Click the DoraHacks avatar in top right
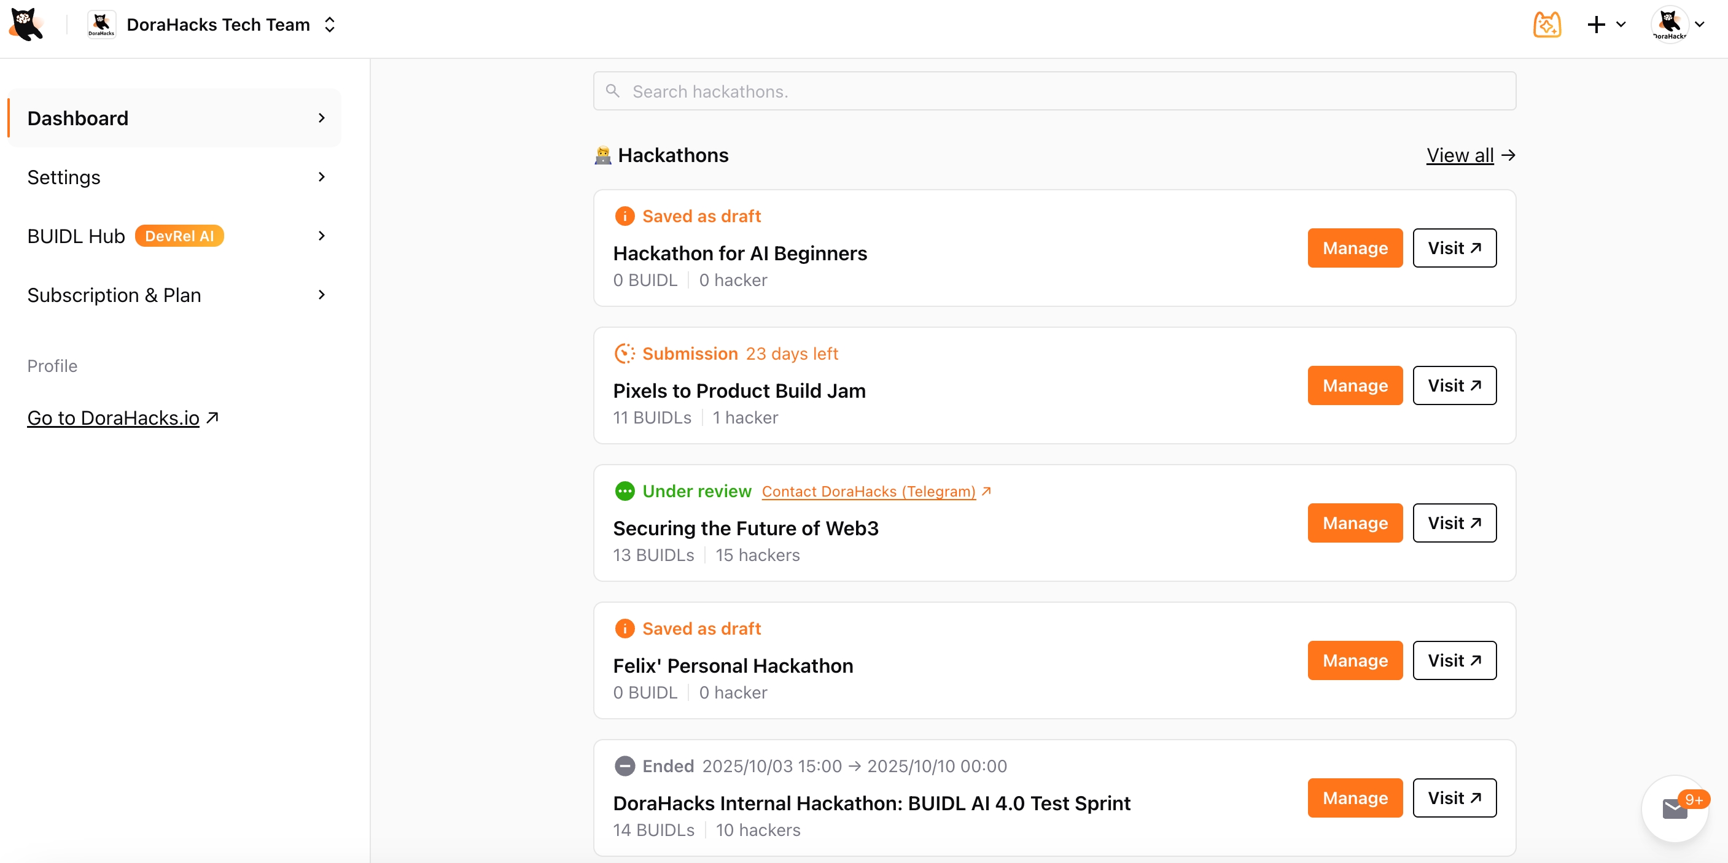Viewport: 1728px width, 863px height. (x=1670, y=24)
